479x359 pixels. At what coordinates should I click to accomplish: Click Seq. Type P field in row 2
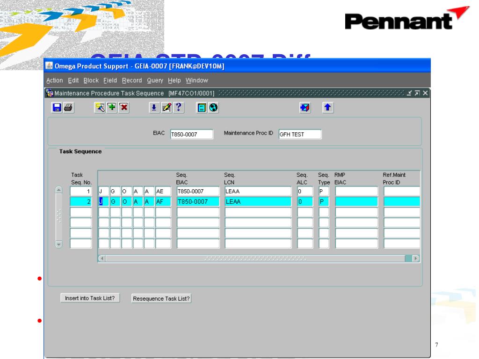point(324,201)
